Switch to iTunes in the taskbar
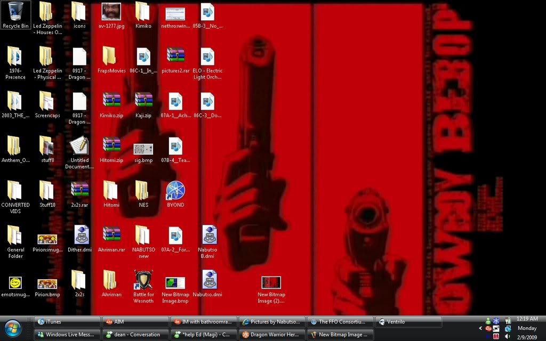Screen dimensions: 546x341 click(x=68, y=322)
